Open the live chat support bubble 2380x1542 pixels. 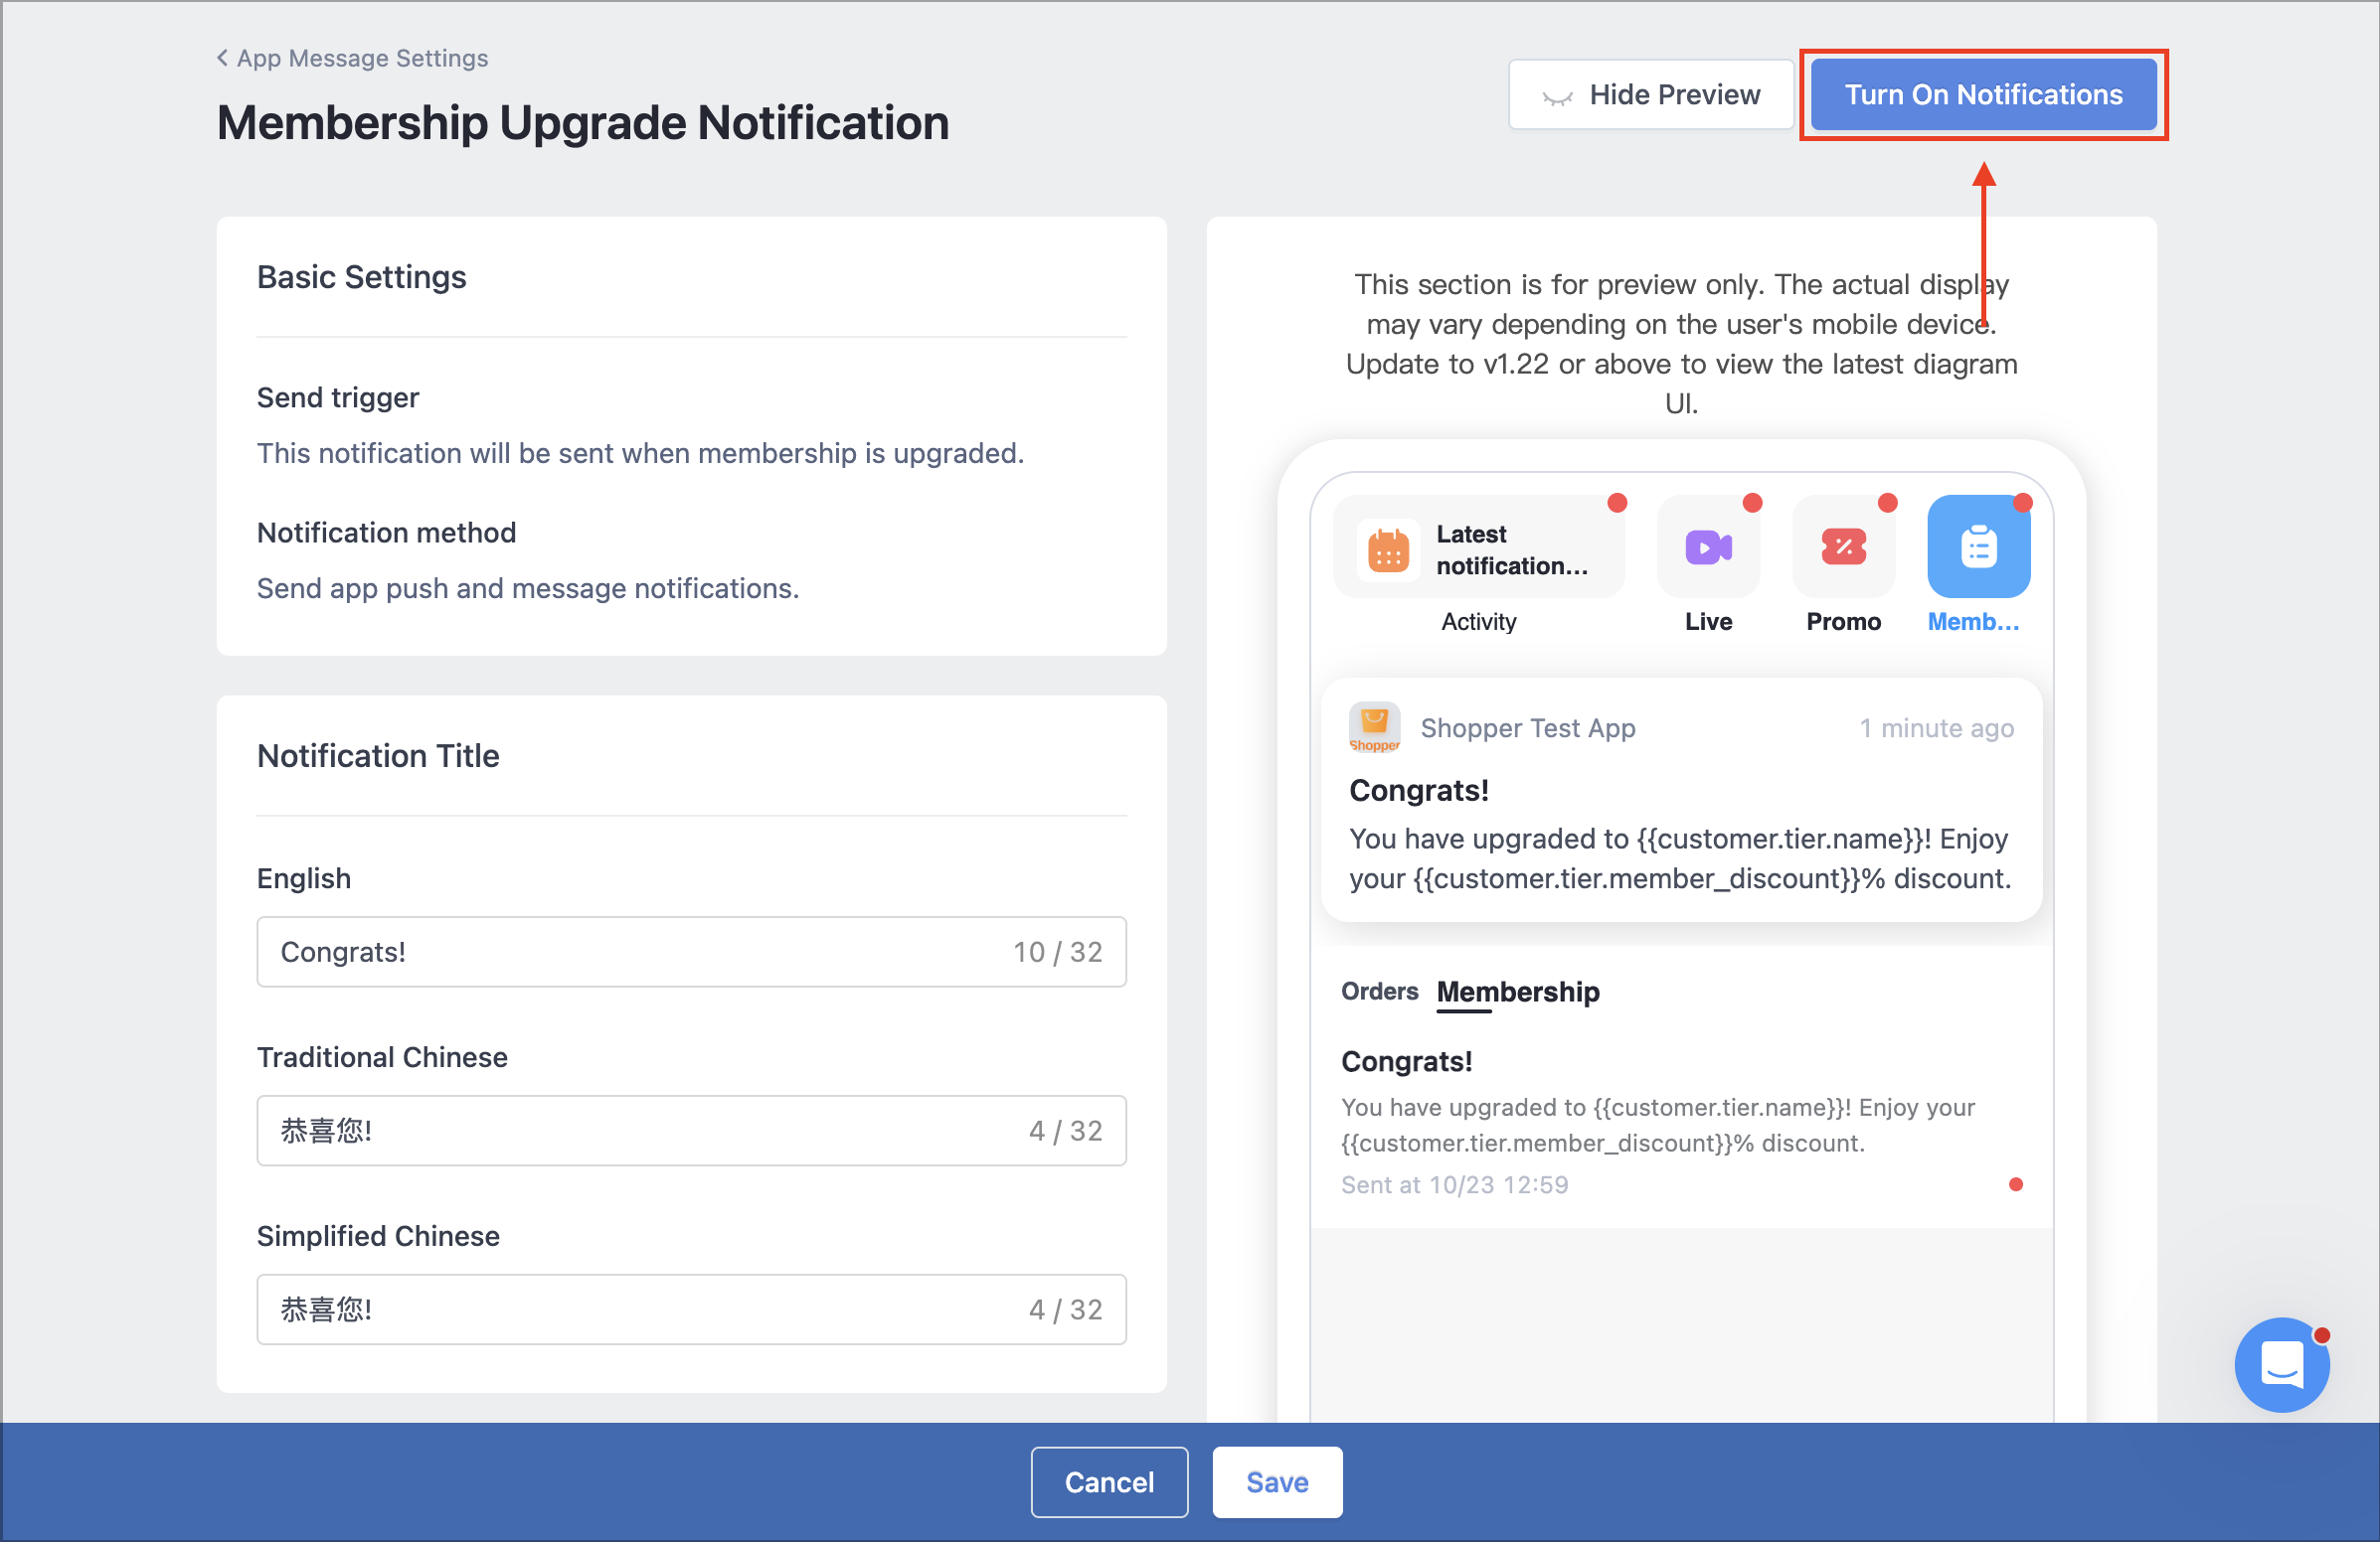tap(2282, 1363)
